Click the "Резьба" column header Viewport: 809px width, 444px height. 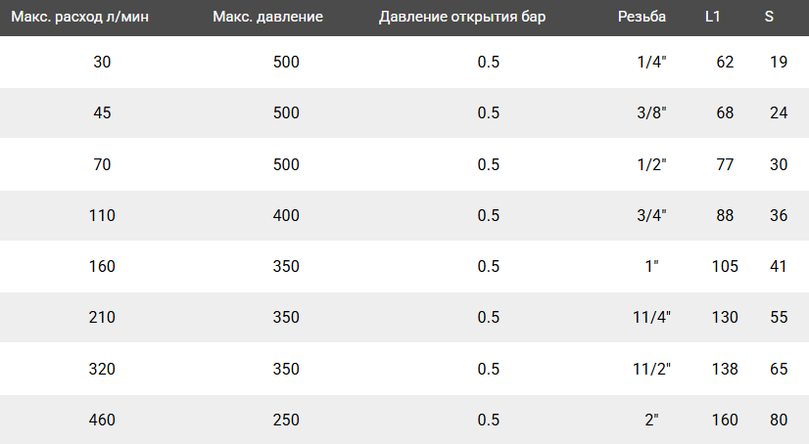[642, 18]
